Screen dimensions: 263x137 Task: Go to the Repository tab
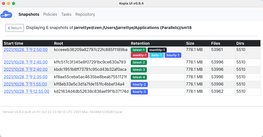(x=85, y=14)
